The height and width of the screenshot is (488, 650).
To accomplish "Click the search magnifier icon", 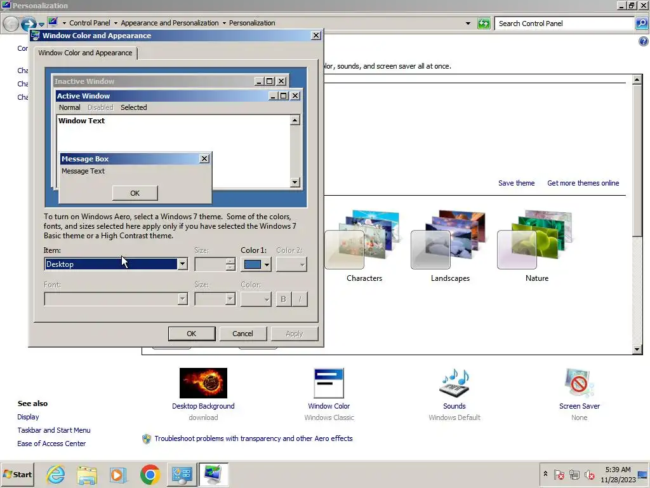I will point(642,24).
